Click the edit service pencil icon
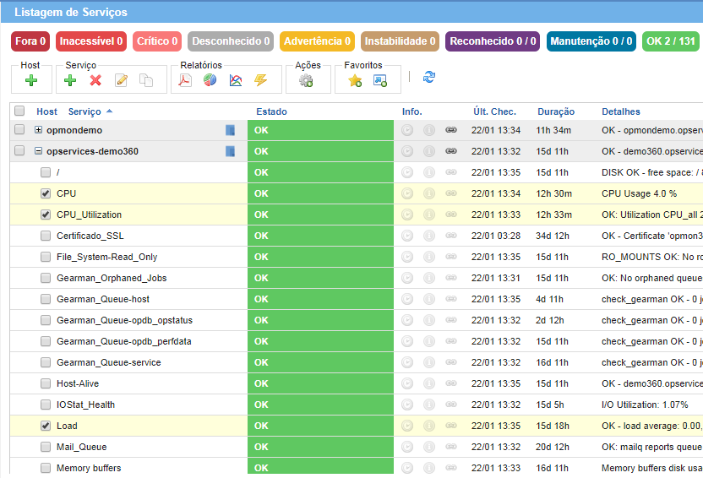The width and height of the screenshot is (703, 478). (121, 80)
